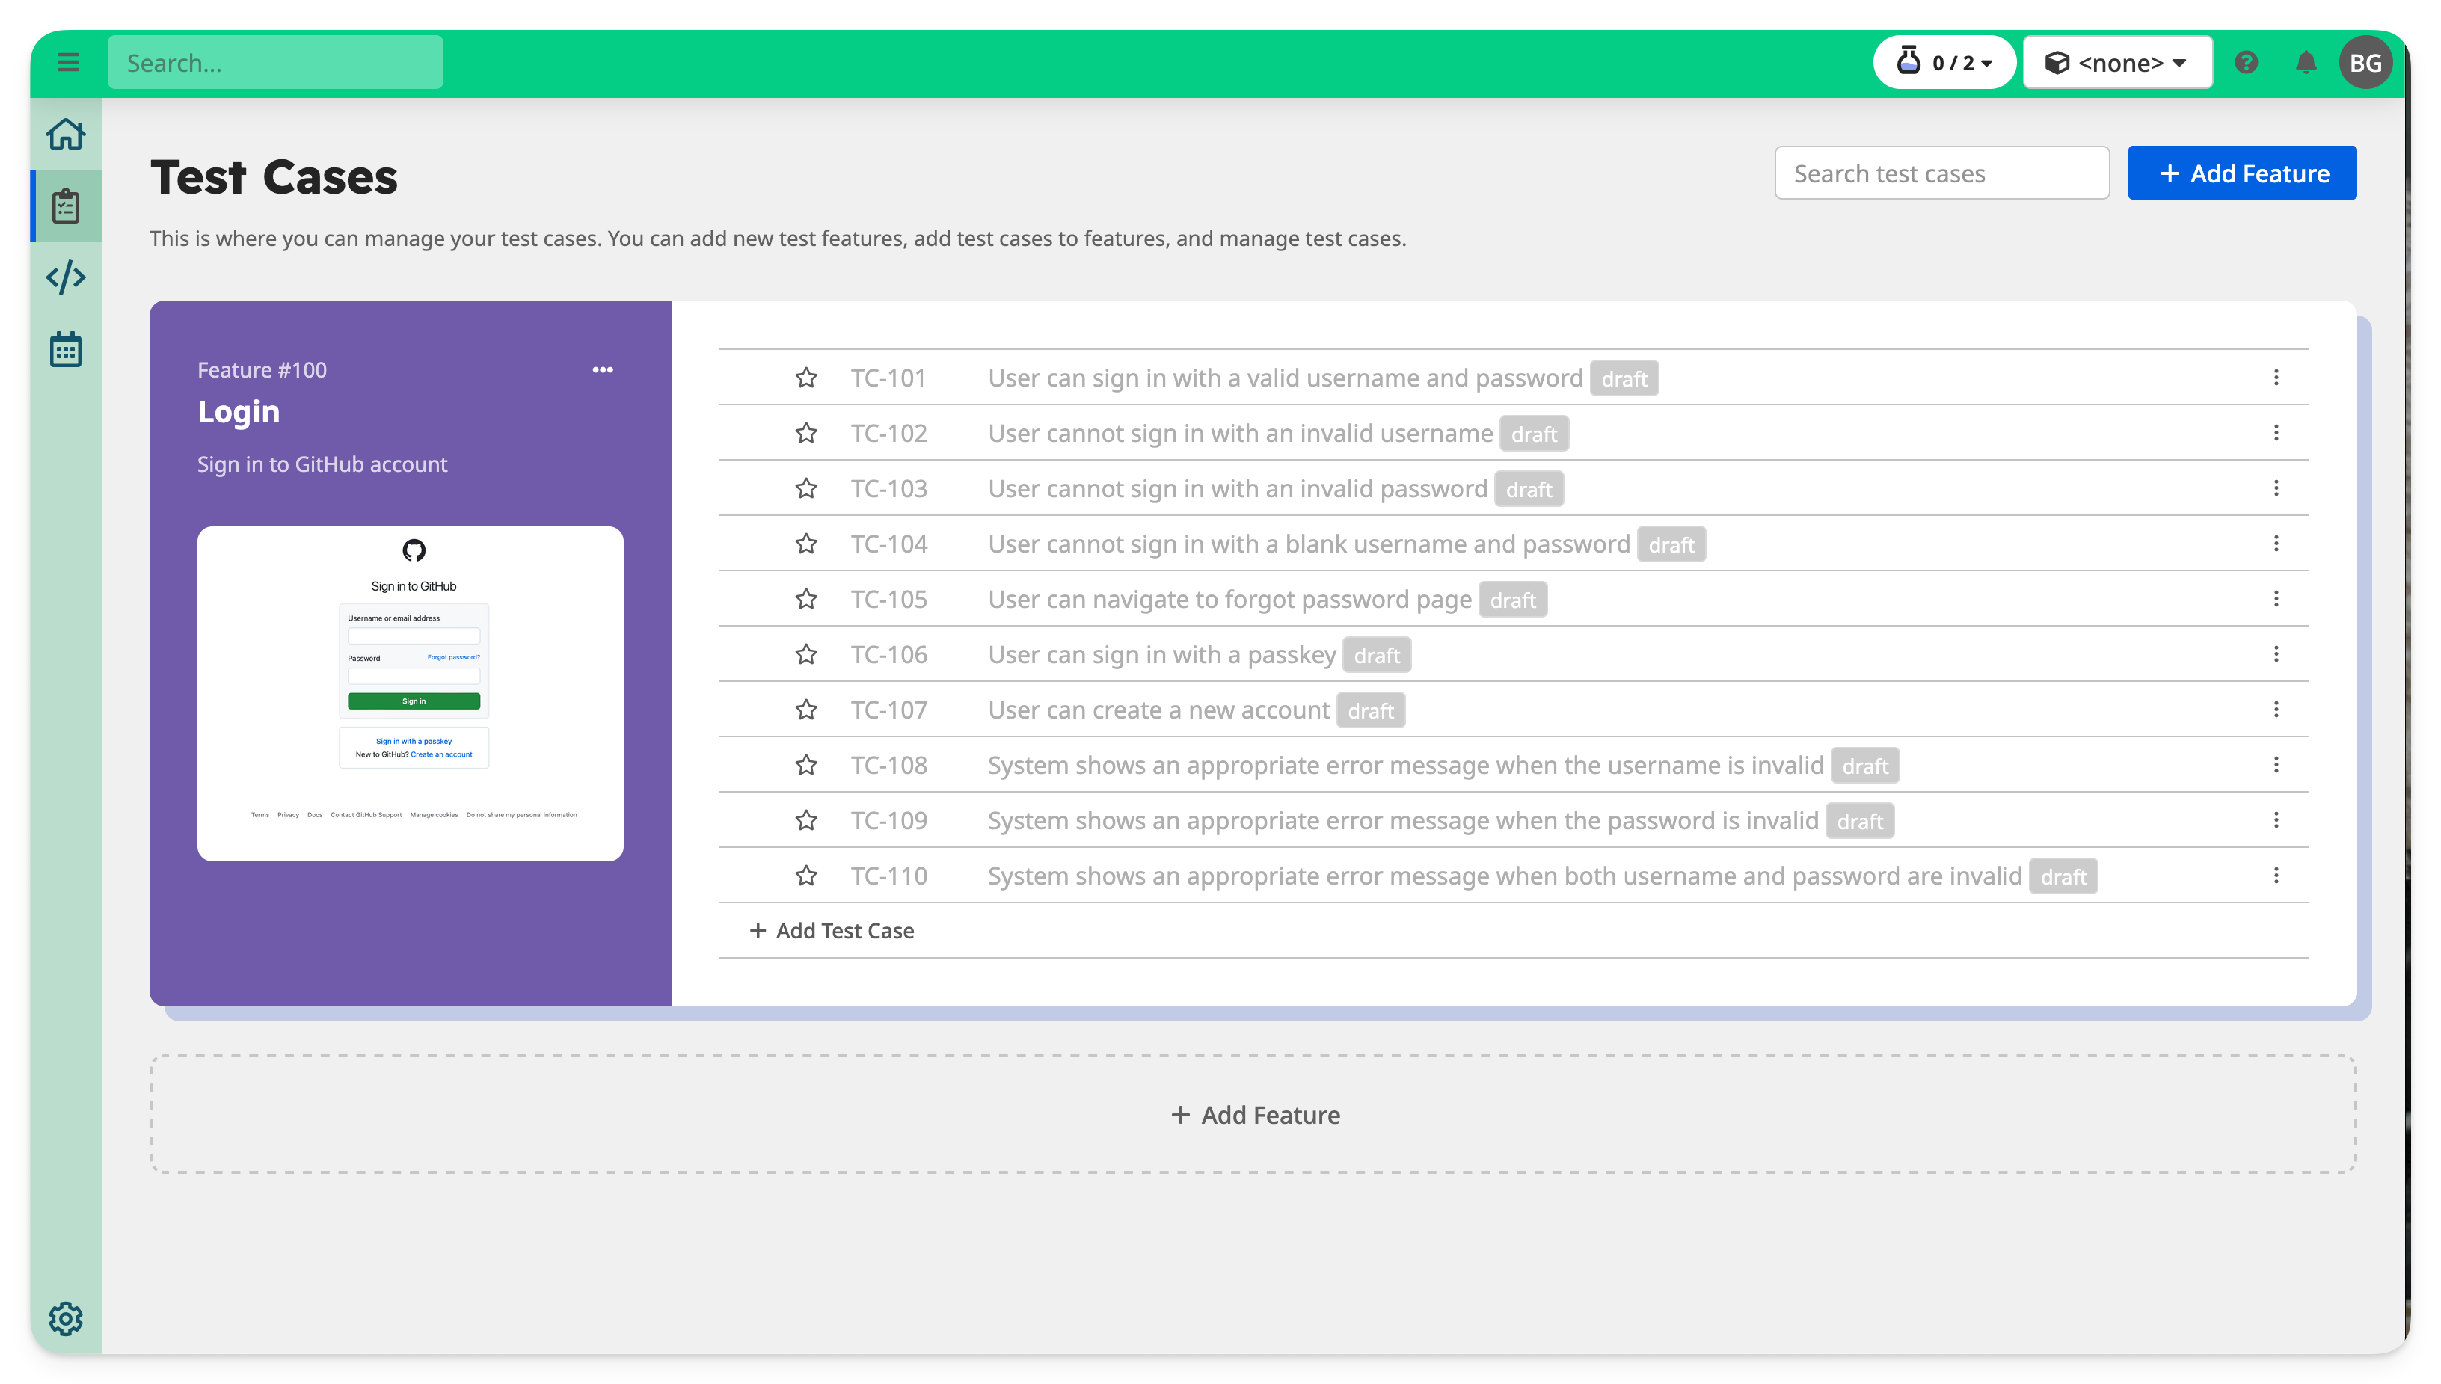Open the three-dot menu on TC-103
2441x1384 pixels.
(x=2276, y=488)
